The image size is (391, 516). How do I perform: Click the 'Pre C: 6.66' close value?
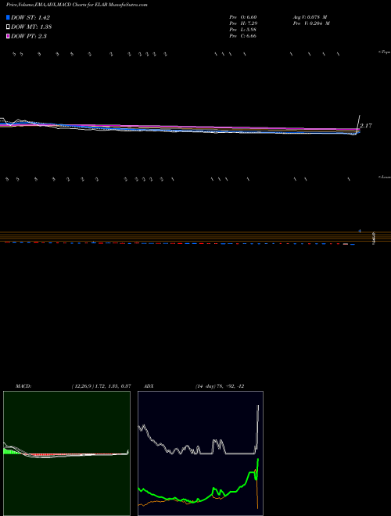point(243,36)
